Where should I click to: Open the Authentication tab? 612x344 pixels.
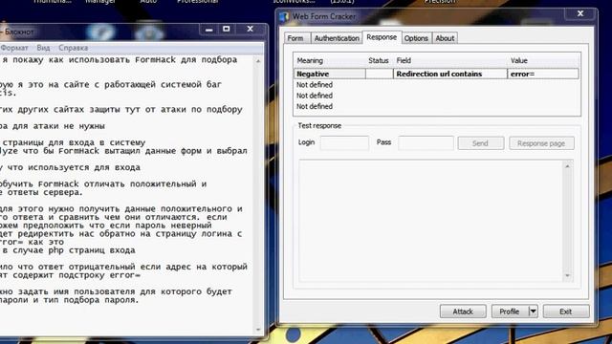click(337, 38)
